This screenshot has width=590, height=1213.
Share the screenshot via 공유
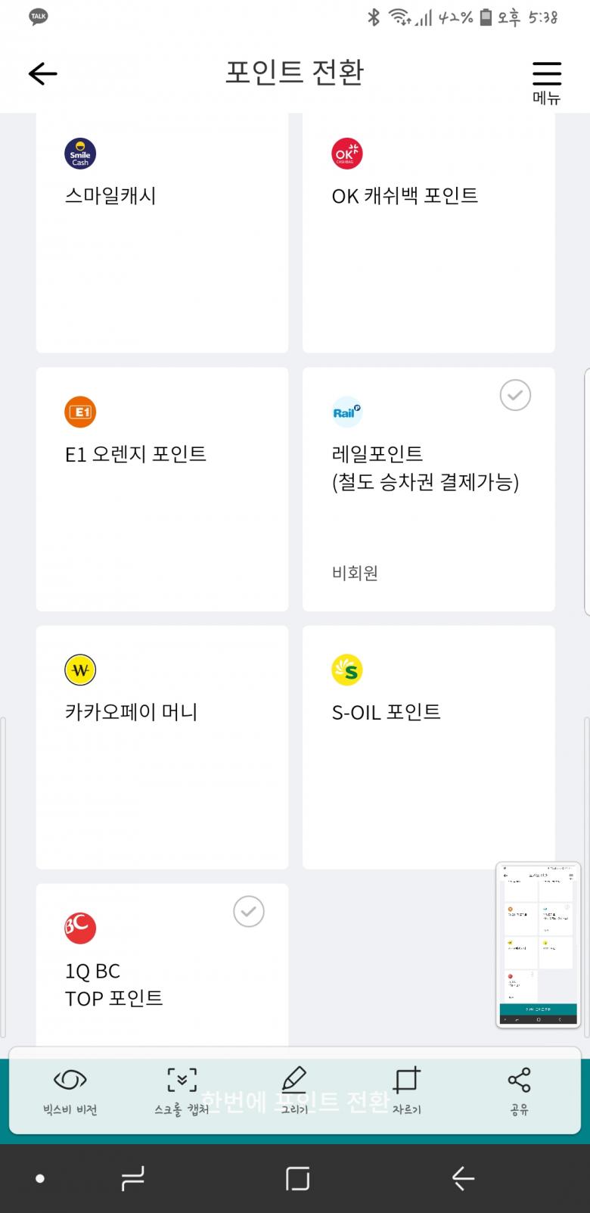tap(519, 1090)
